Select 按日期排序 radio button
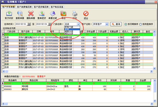 [126, 24]
